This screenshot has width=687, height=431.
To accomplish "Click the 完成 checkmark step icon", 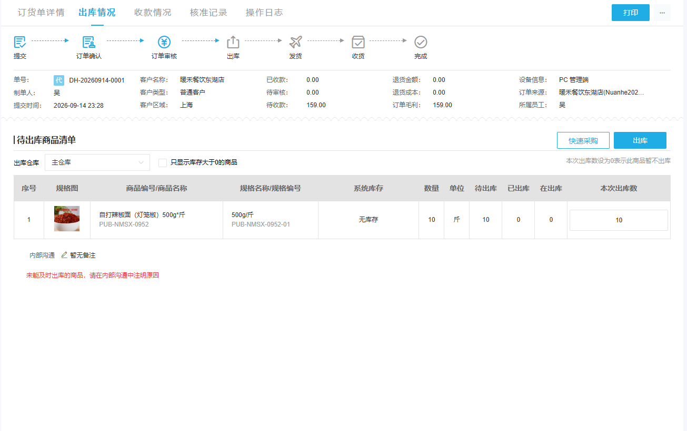I will click(421, 42).
